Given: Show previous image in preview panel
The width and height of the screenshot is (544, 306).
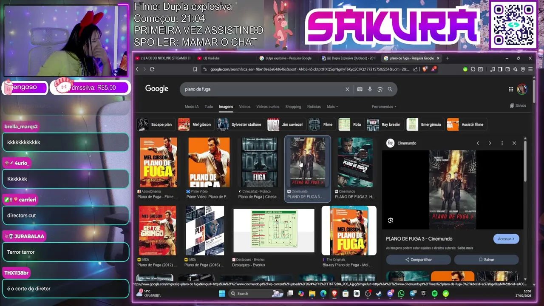Looking at the screenshot, I should coord(478,143).
